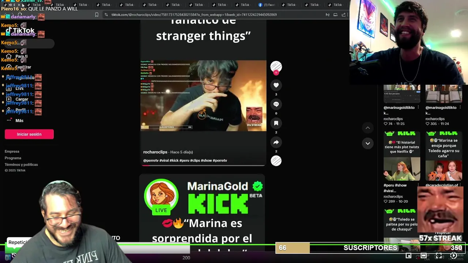Share the video using the arrow icon
This screenshot has width=468, height=263.
276,142
